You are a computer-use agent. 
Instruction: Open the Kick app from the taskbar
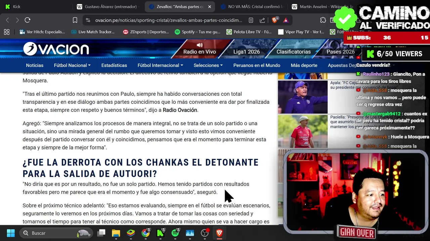point(160,233)
